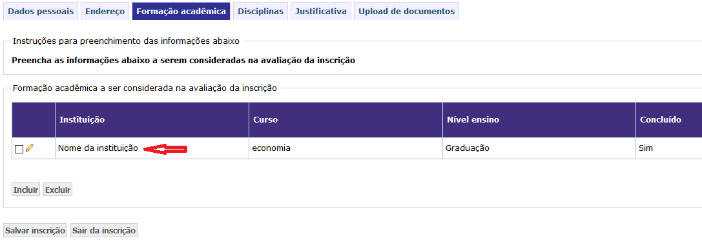Click the pencil edit icon in the row
The height and width of the screenshot is (245, 702).
click(x=30, y=148)
